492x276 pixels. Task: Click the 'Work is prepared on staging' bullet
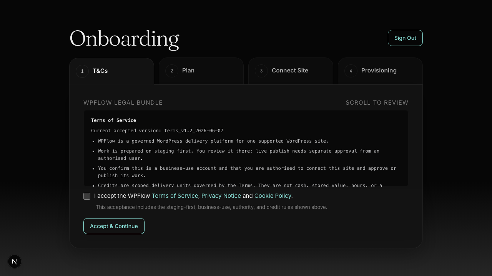(239, 154)
